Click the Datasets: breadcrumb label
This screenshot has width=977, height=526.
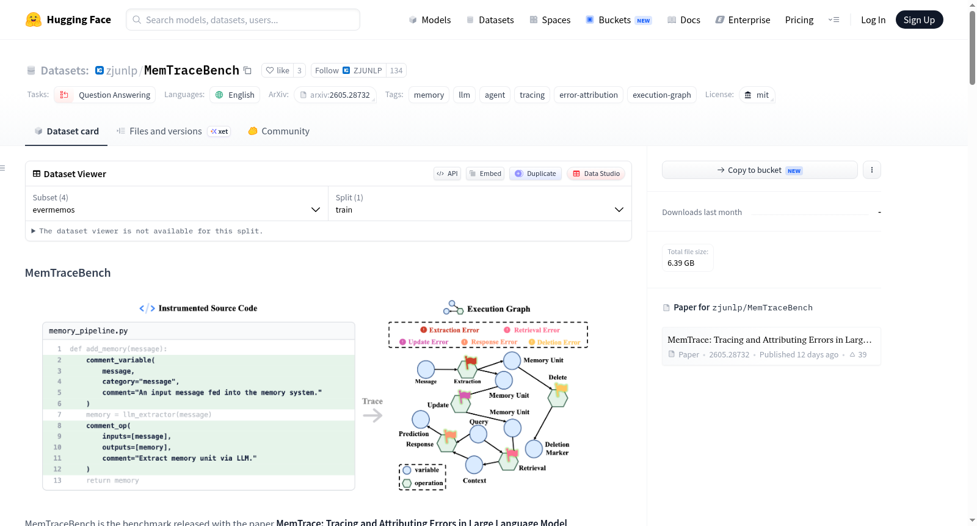coord(65,70)
